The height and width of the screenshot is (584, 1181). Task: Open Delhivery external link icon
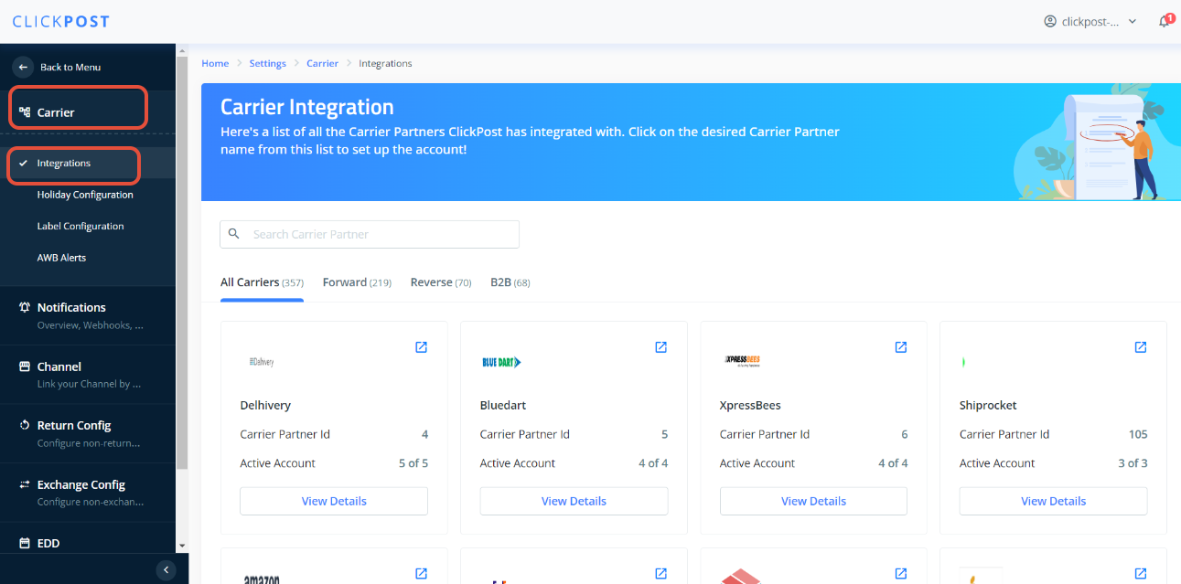[x=421, y=347]
